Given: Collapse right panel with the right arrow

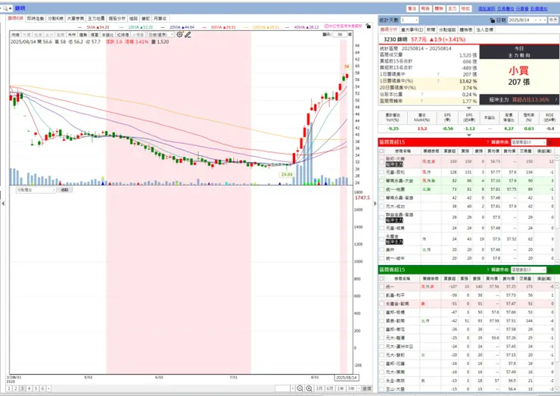Looking at the screenshot, I should tap(375, 204).
